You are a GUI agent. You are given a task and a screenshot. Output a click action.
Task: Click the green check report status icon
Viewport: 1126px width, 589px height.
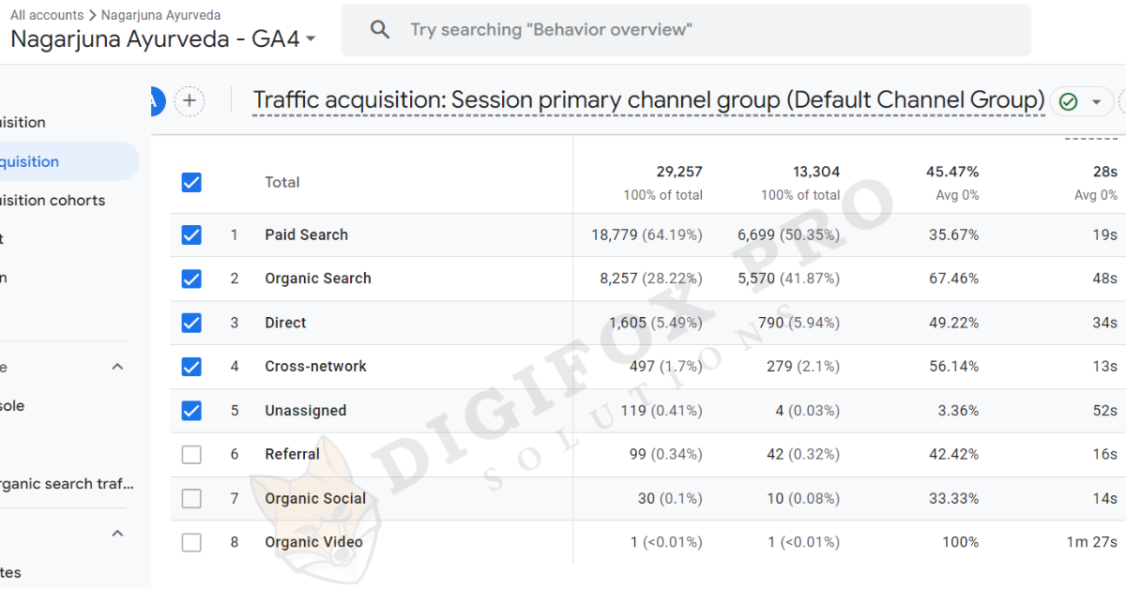(1068, 101)
